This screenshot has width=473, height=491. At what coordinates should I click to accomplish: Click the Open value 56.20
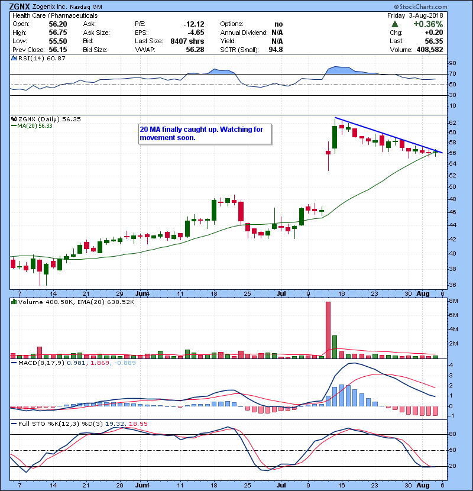tap(58, 24)
